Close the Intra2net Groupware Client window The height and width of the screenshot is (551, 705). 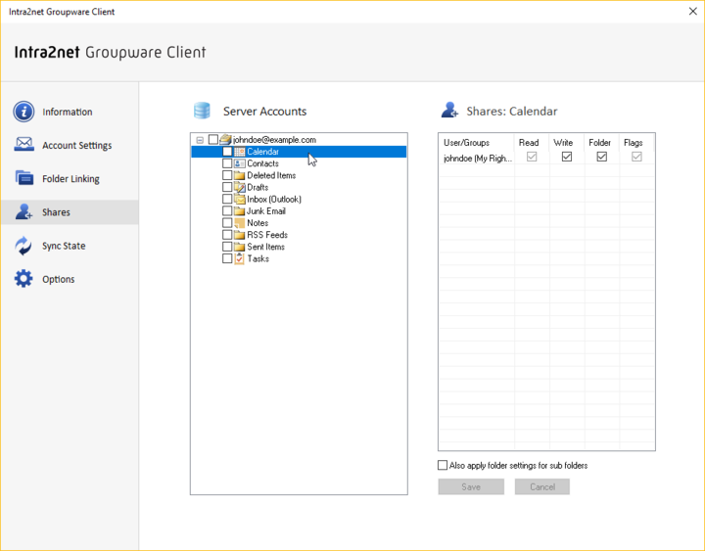693,11
